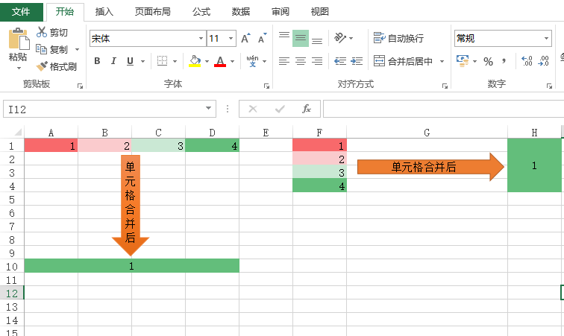
Task: Click accounting number format icon
Action: click(x=463, y=61)
